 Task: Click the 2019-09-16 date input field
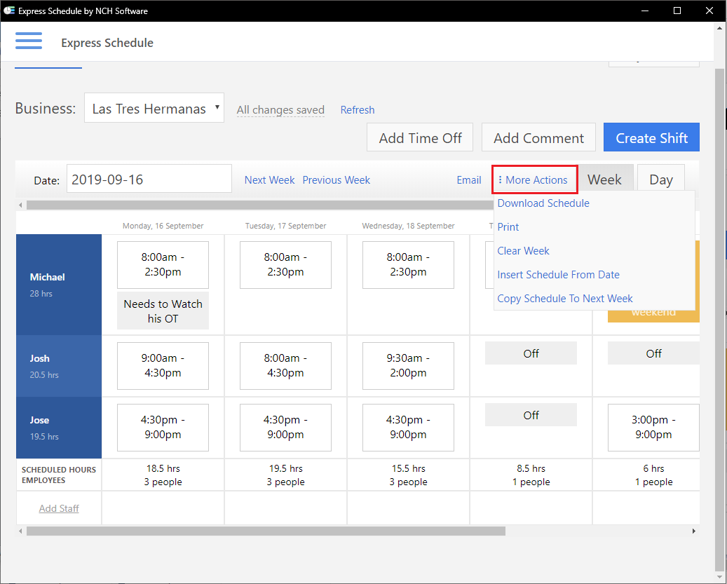click(149, 179)
